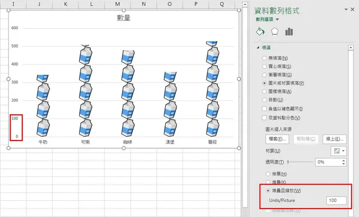
Task: Select the 牛奶 milk carton column
Action: pos(43,106)
